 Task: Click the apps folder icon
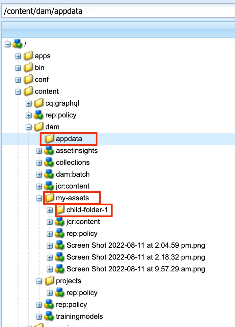28,56
